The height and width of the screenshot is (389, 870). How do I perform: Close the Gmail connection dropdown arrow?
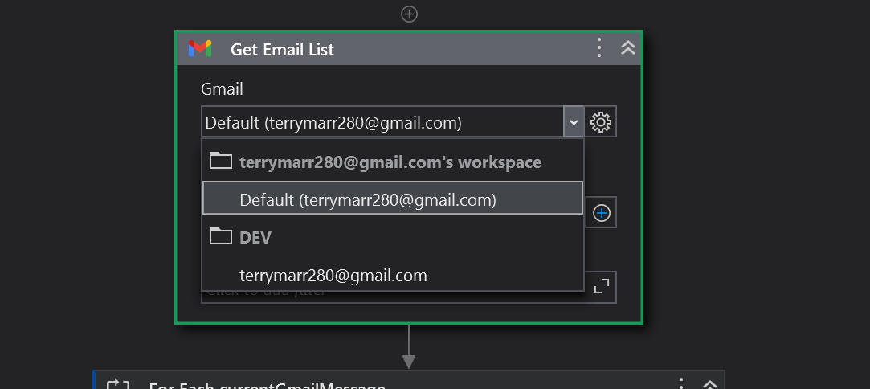click(574, 121)
